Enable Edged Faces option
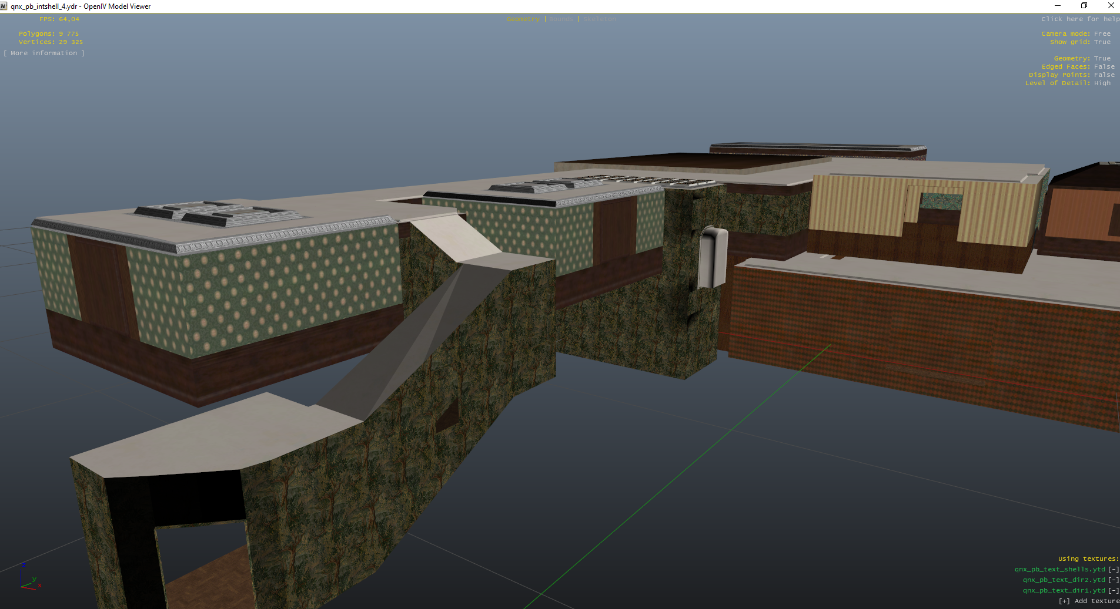Image resolution: width=1120 pixels, height=609 pixels. pos(1078,67)
